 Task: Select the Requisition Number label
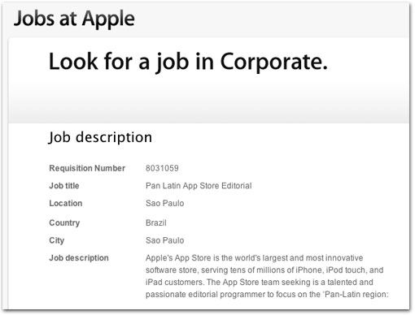coord(87,168)
